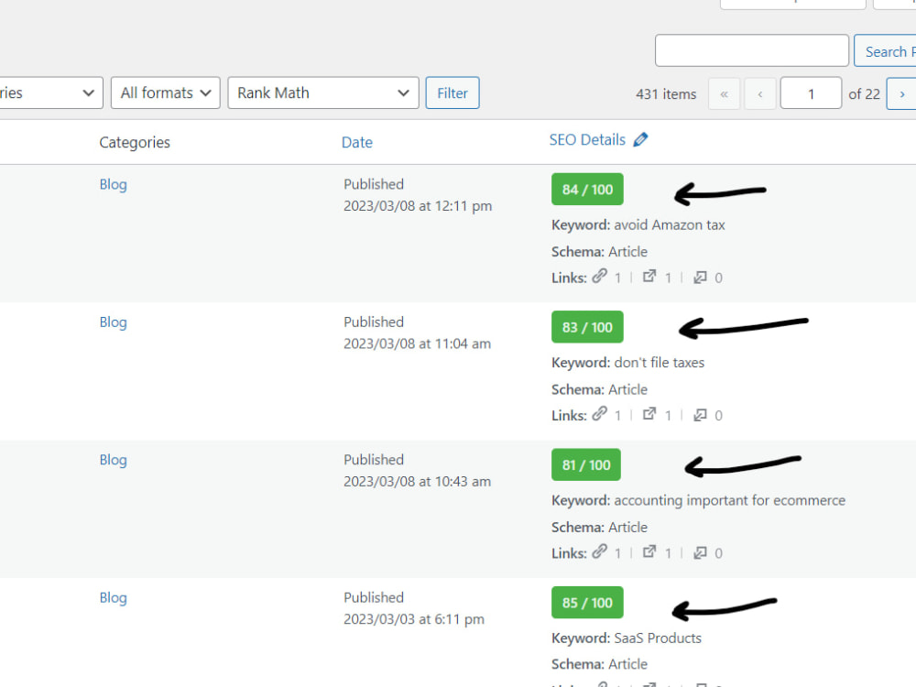Click internal links icon in avoid Amazon tax row
This screenshot has width=916, height=687.
599,277
